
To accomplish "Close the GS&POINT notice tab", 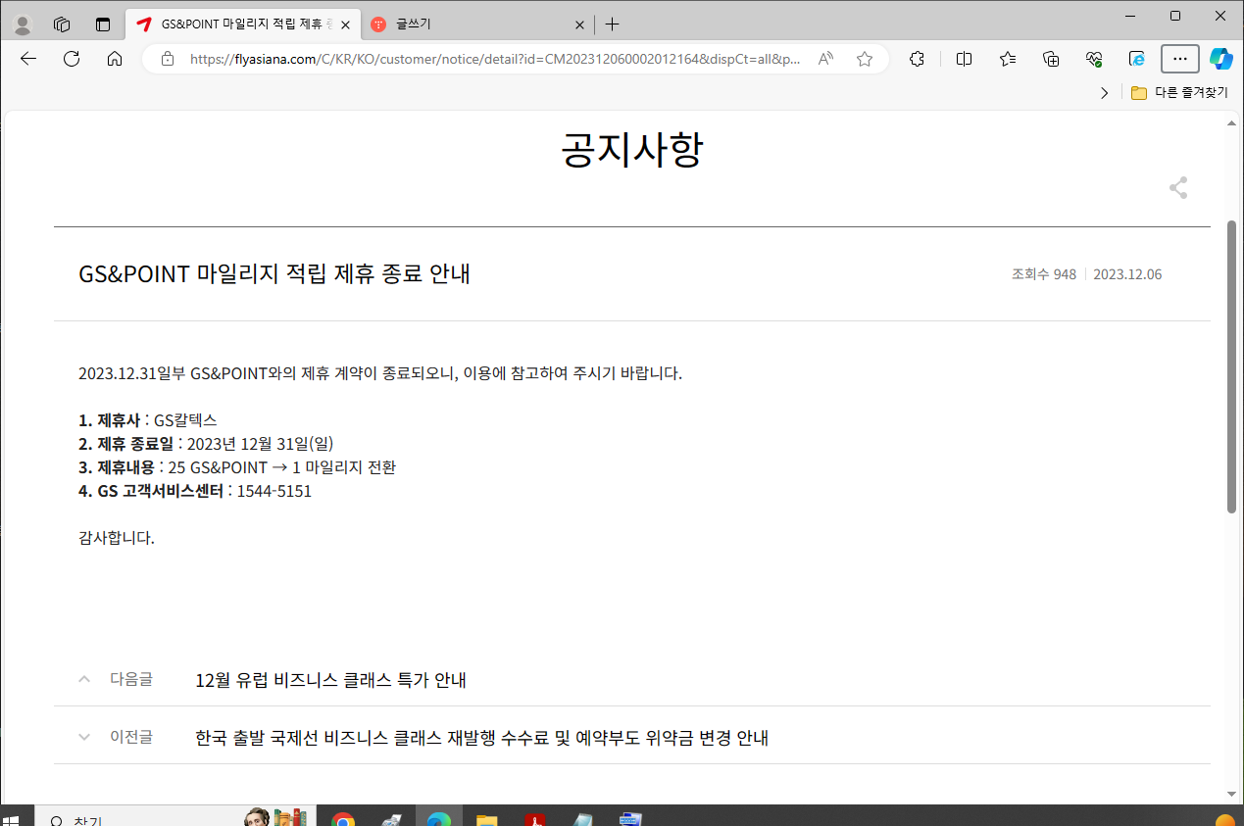I will click(345, 24).
